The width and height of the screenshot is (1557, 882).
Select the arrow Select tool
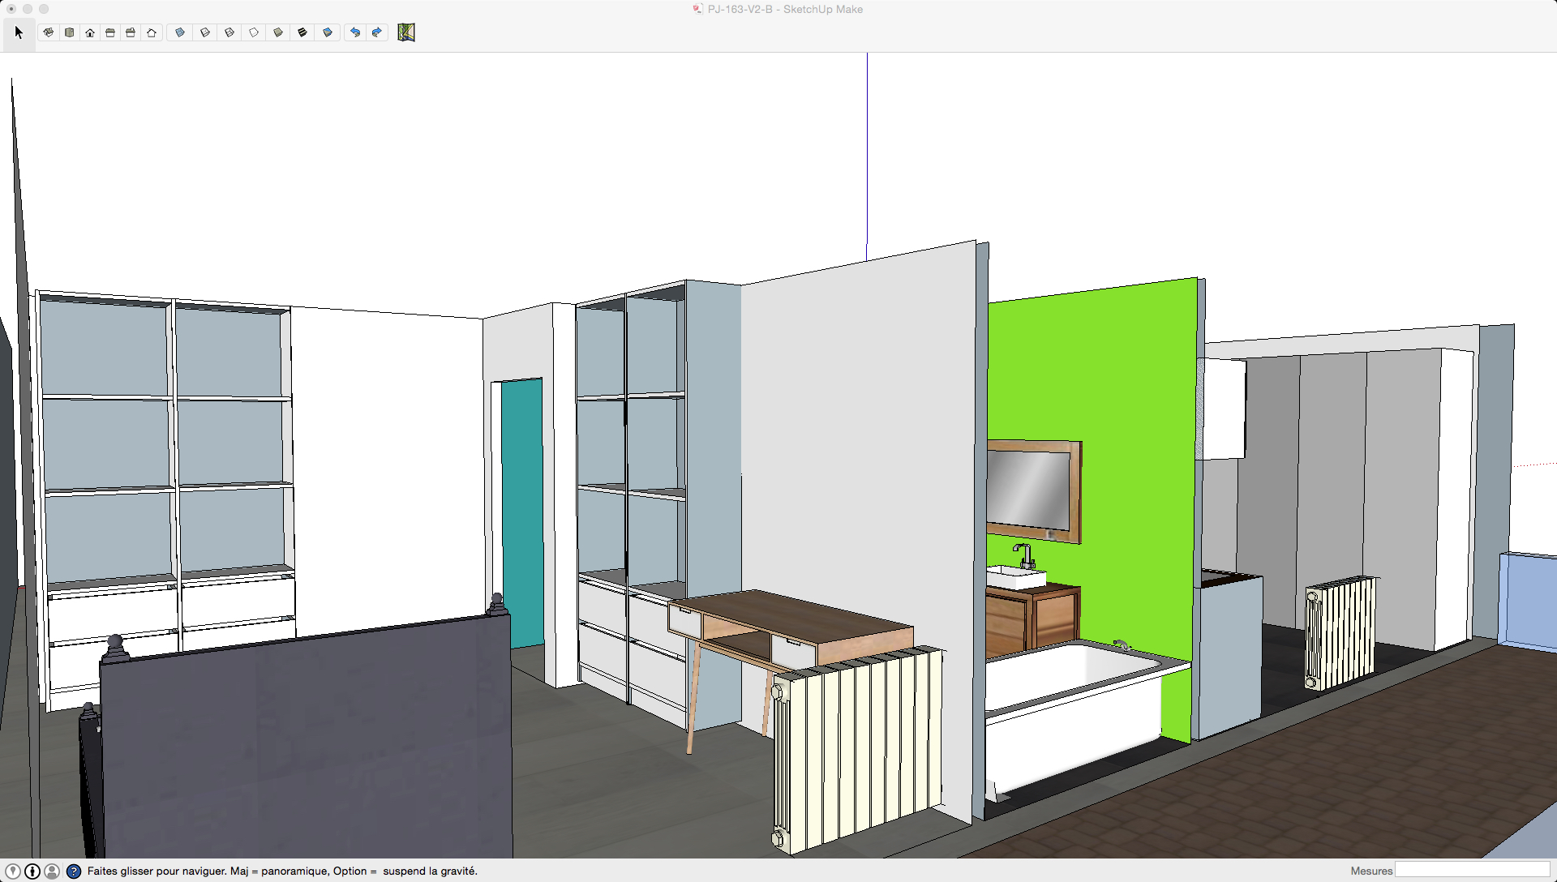coord(19,32)
